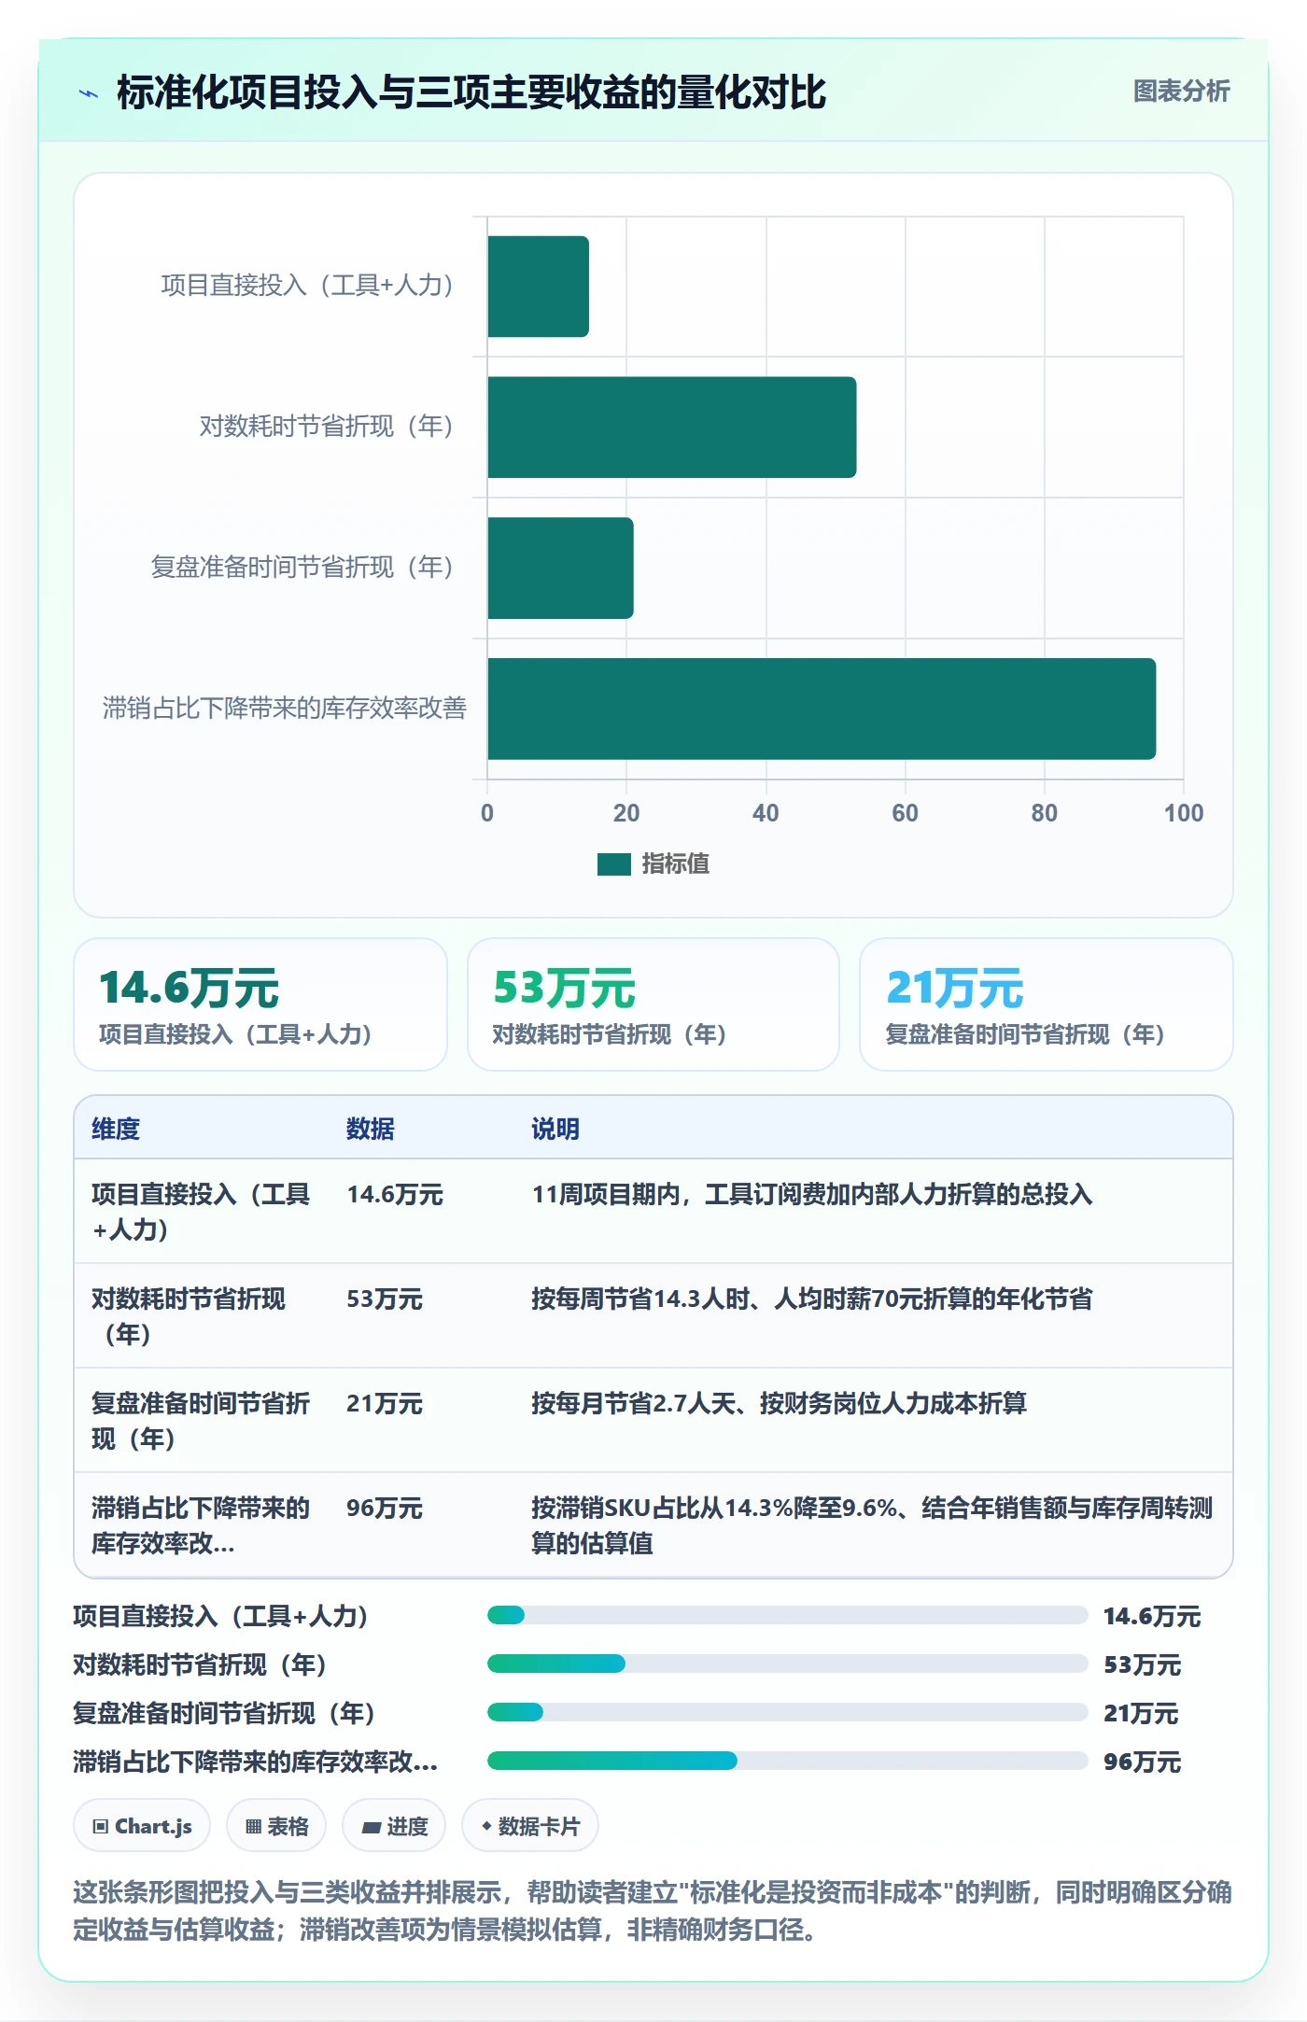Click the 11周项目期内 description cell
Viewport: 1307px width, 2022px height.
pyautogui.click(x=812, y=1195)
